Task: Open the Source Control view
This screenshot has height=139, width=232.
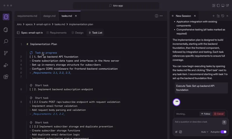Action: pyautogui.click(x=6, y=53)
